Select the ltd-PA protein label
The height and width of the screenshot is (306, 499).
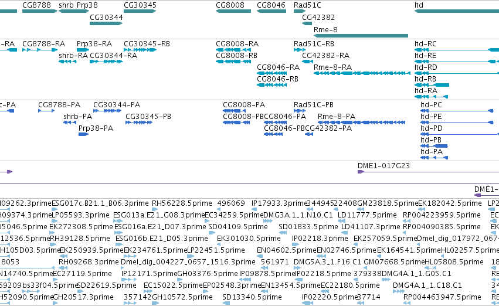tap(431, 152)
